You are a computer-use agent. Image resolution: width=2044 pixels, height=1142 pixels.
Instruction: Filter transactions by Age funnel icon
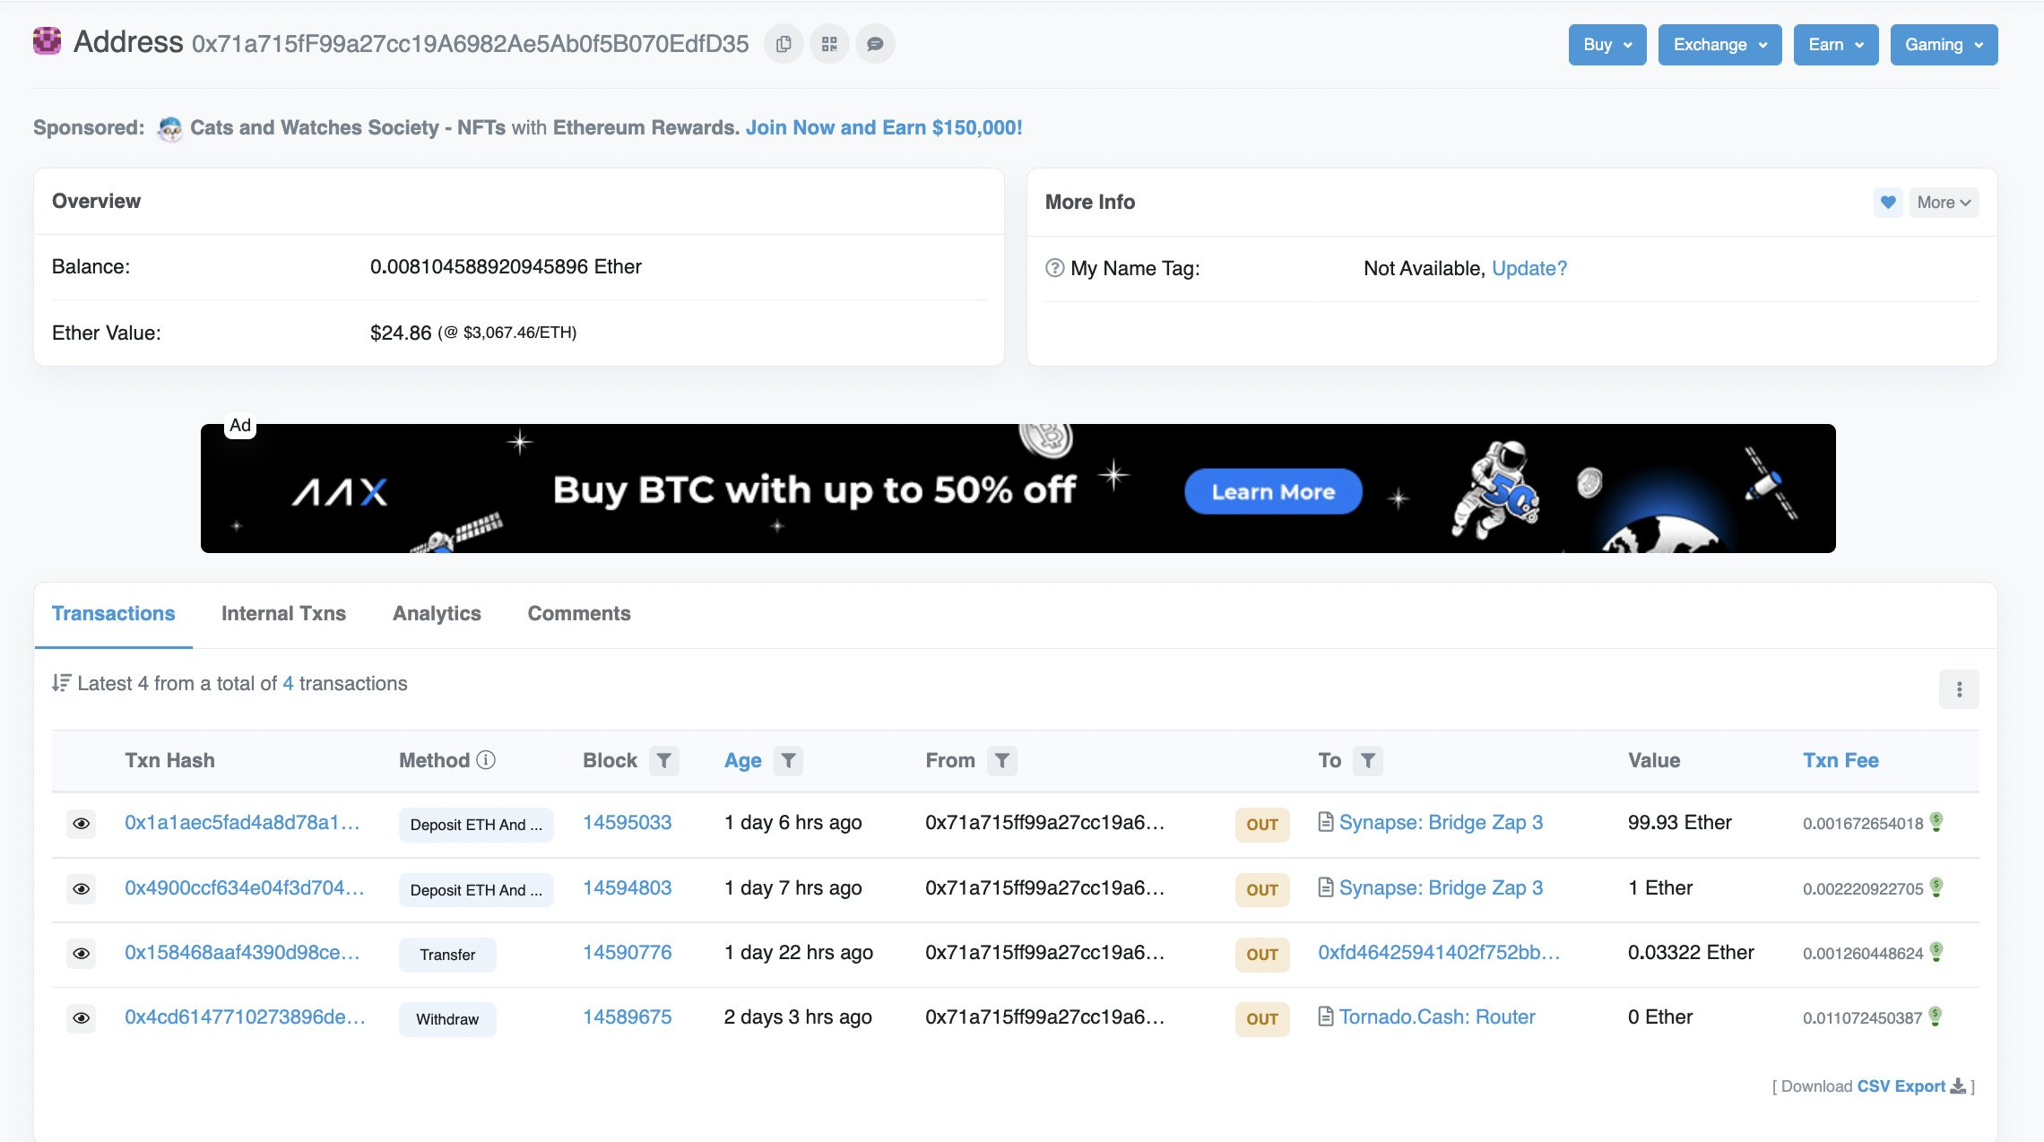(788, 761)
